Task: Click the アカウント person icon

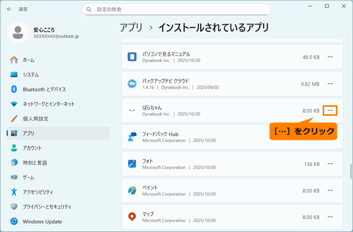Action: (14, 148)
